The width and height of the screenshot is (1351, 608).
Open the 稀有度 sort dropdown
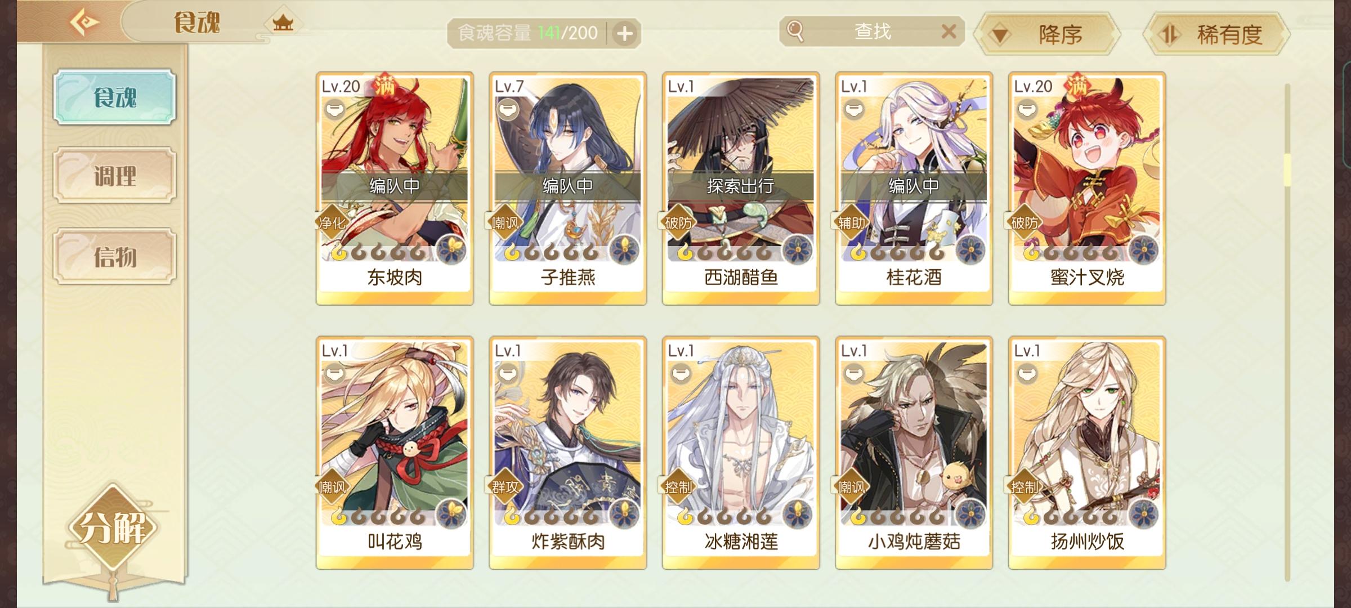coord(1216,35)
